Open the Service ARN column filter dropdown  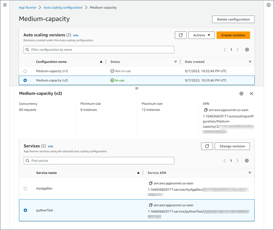250,173
